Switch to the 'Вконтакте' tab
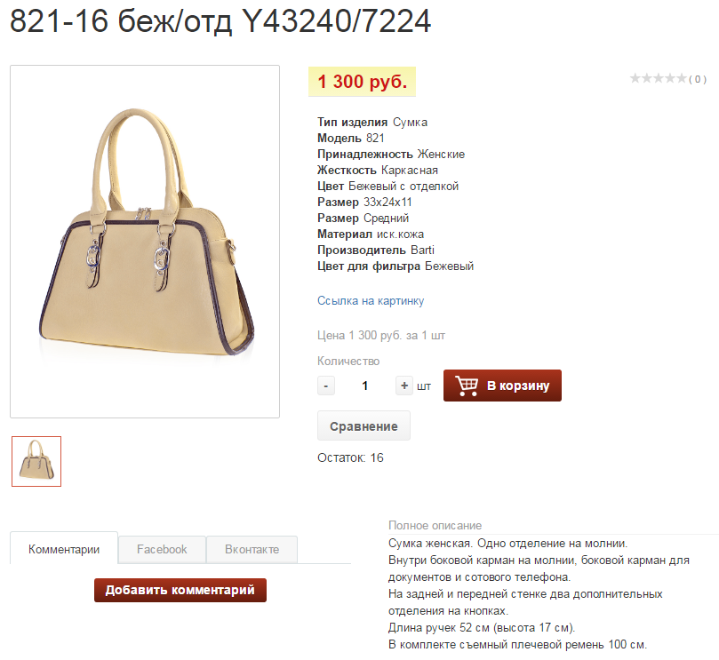The image size is (719, 660). tap(252, 549)
